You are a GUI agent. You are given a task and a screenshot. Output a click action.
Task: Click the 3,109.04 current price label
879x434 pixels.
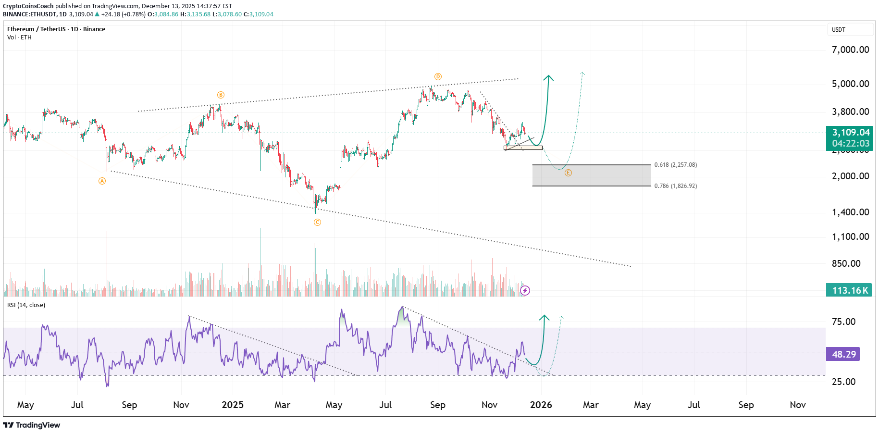(x=850, y=133)
